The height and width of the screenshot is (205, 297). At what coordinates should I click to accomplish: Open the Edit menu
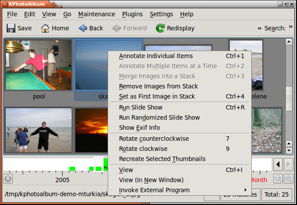(x=29, y=14)
